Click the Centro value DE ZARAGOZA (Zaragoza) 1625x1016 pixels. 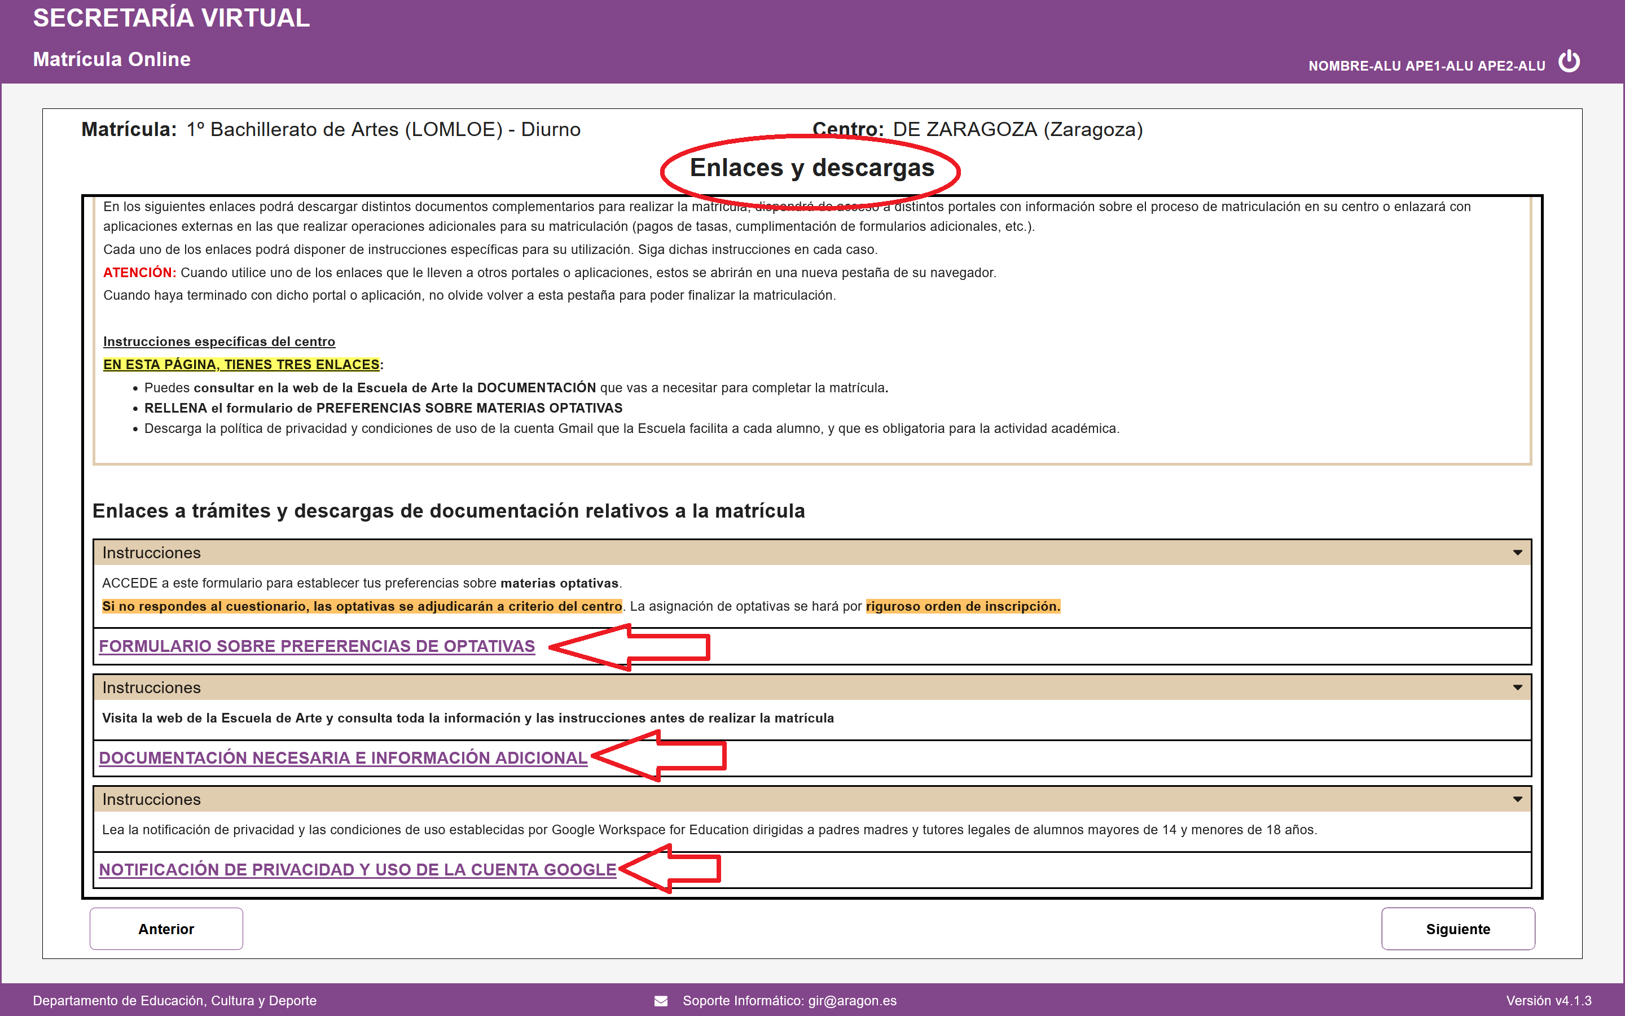(x=1017, y=129)
